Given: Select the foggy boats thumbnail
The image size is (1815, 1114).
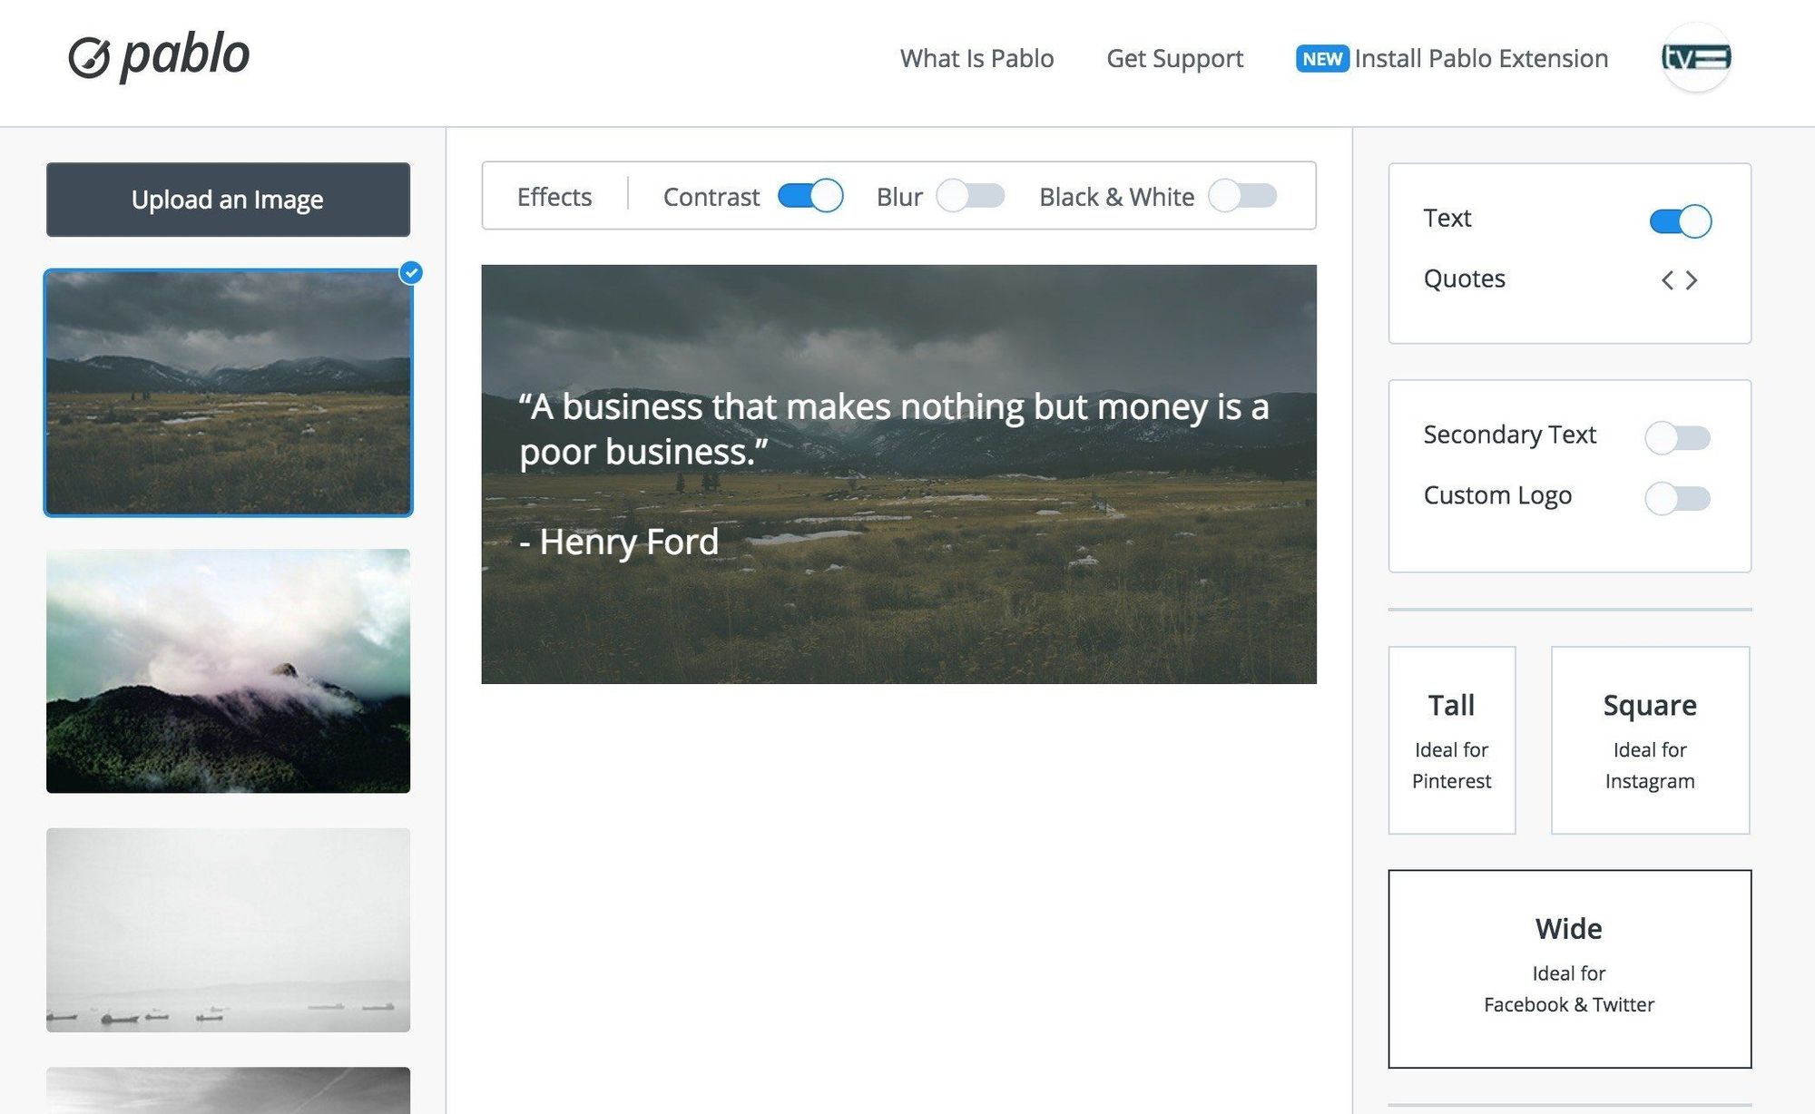Looking at the screenshot, I should pos(228,930).
